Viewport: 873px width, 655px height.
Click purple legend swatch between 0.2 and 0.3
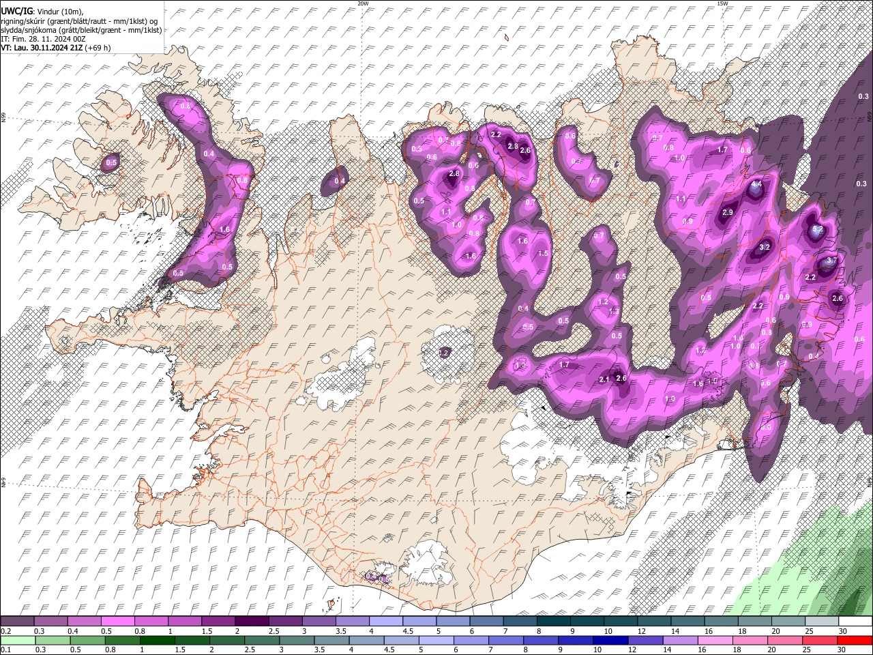point(18,622)
